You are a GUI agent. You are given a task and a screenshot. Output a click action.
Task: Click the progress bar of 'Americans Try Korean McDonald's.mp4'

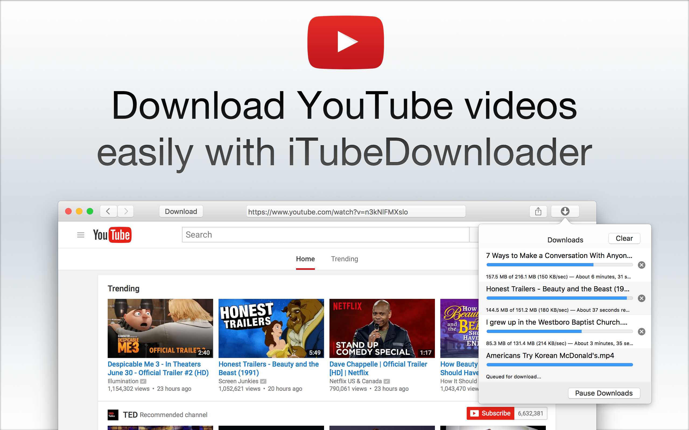click(x=559, y=365)
